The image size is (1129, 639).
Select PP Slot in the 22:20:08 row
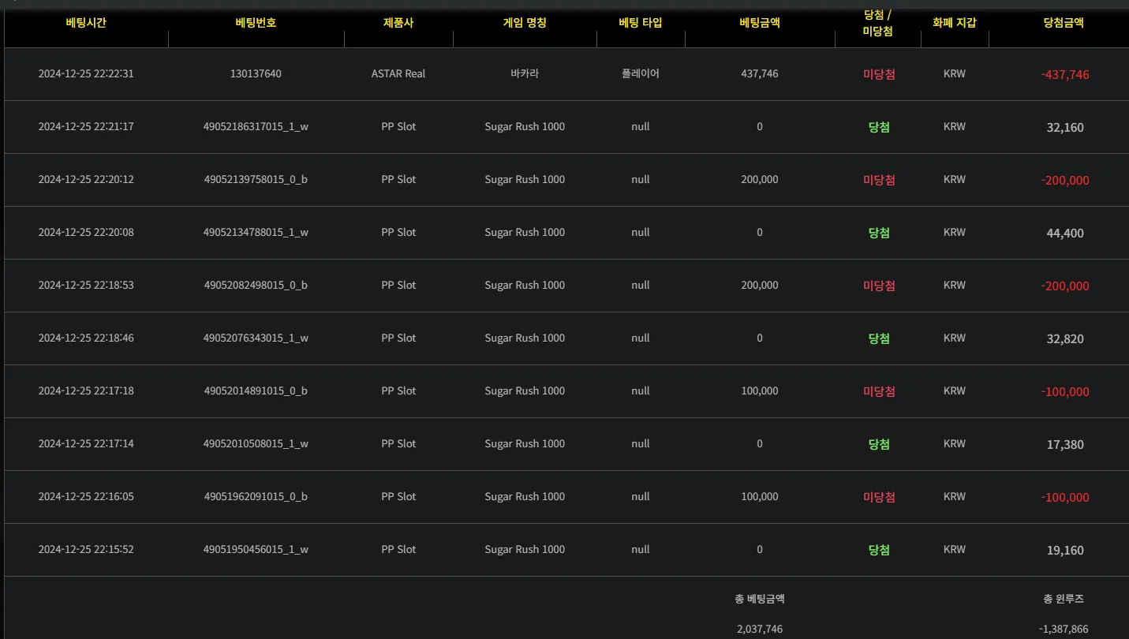[398, 232]
